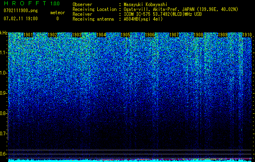255x162 pixels.
Task: Select the 1910 time marker
Action: (x=247, y=35)
